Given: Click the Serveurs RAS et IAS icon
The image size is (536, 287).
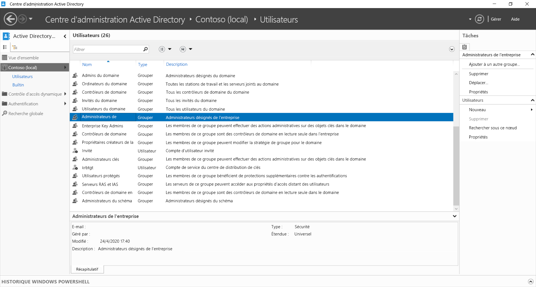Looking at the screenshot, I should click(75, 184).
